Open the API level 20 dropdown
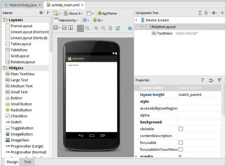226x166 pixels. point(98,20)
